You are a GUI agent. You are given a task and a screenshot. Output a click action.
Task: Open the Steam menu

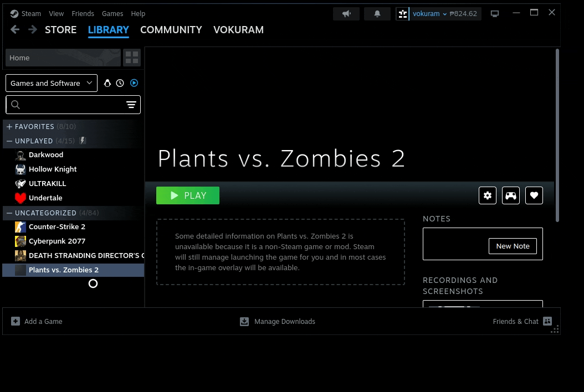tap(31, 14)
